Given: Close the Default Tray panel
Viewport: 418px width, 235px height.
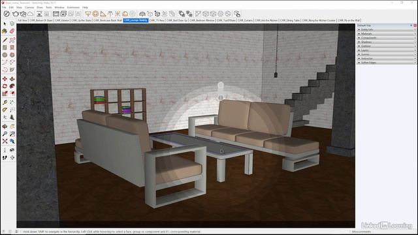Looking at the screenshot, I should pyautogui.click(x=415, y=25).
